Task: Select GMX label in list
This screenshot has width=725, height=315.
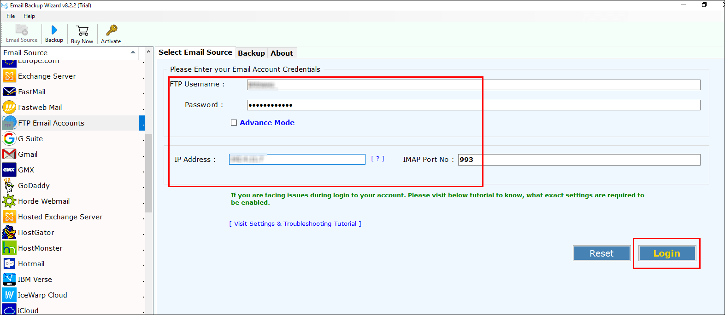Action: click(26, 170)
